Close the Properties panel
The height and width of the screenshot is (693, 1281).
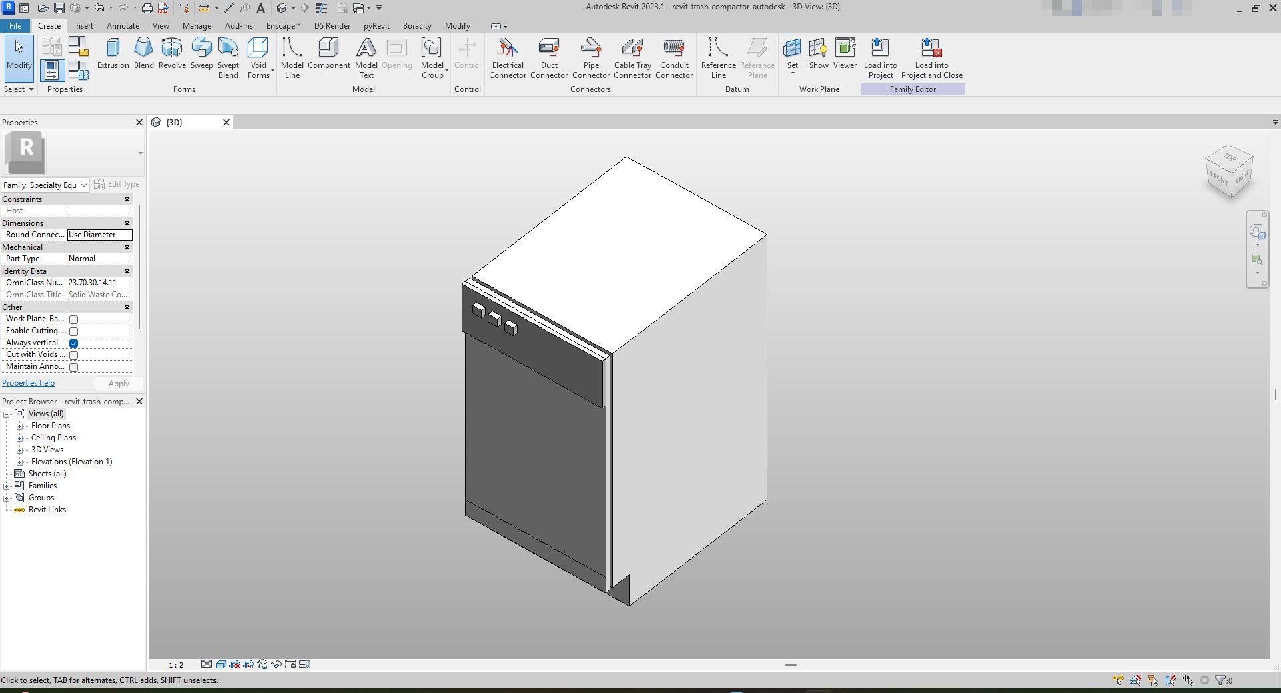[139, 123]
